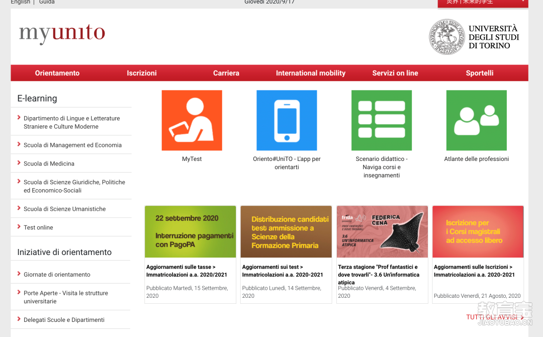
Task: Click the Pubblicato Venerdì, 4 Settembre date
Action: (377, 292)
